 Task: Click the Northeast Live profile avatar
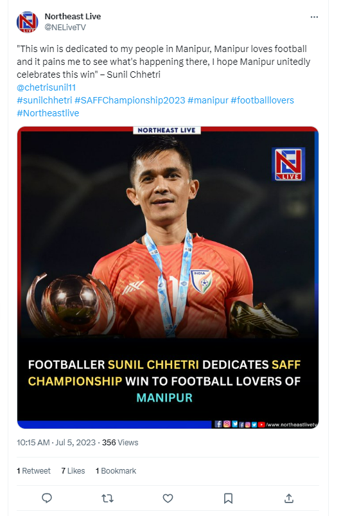pyautogui.click(x=28, y=22)
